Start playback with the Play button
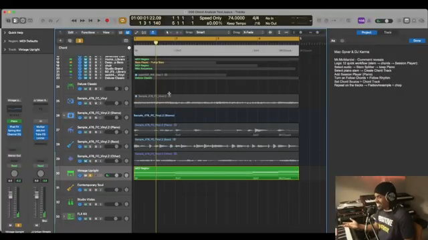The image size is (428, 240). tap(99, 21)
